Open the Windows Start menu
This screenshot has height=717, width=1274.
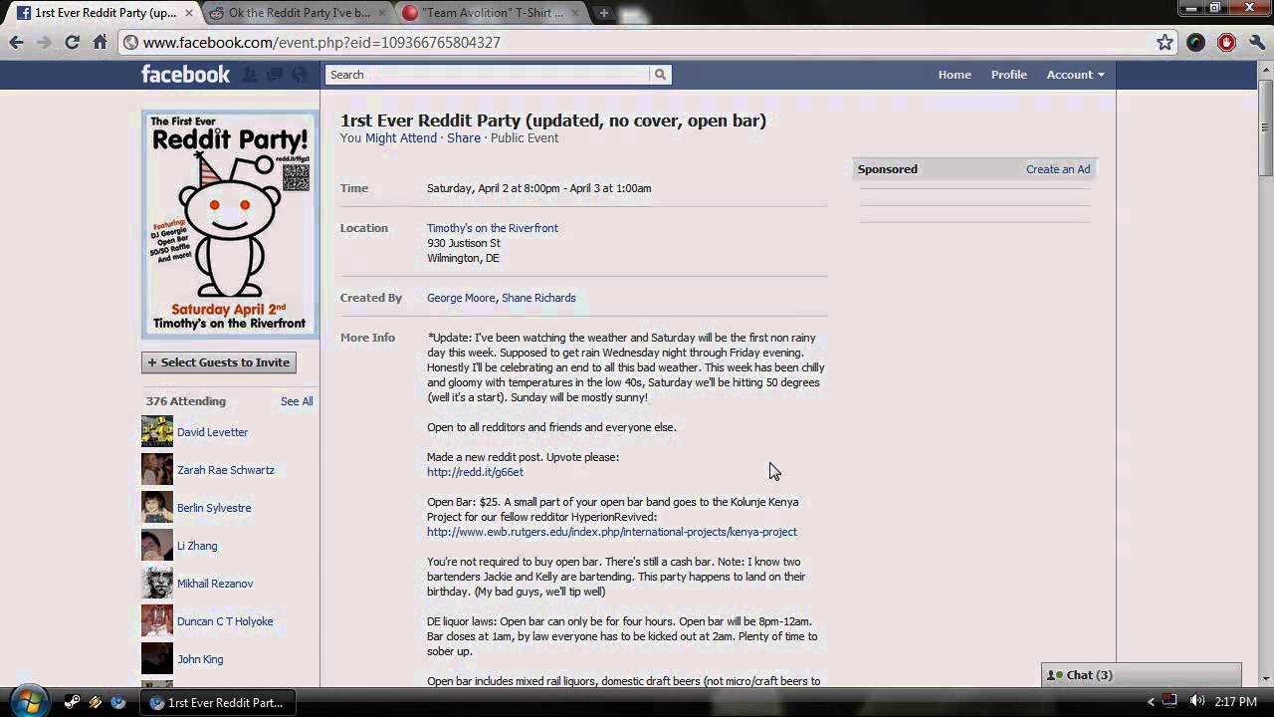point(27,701)
